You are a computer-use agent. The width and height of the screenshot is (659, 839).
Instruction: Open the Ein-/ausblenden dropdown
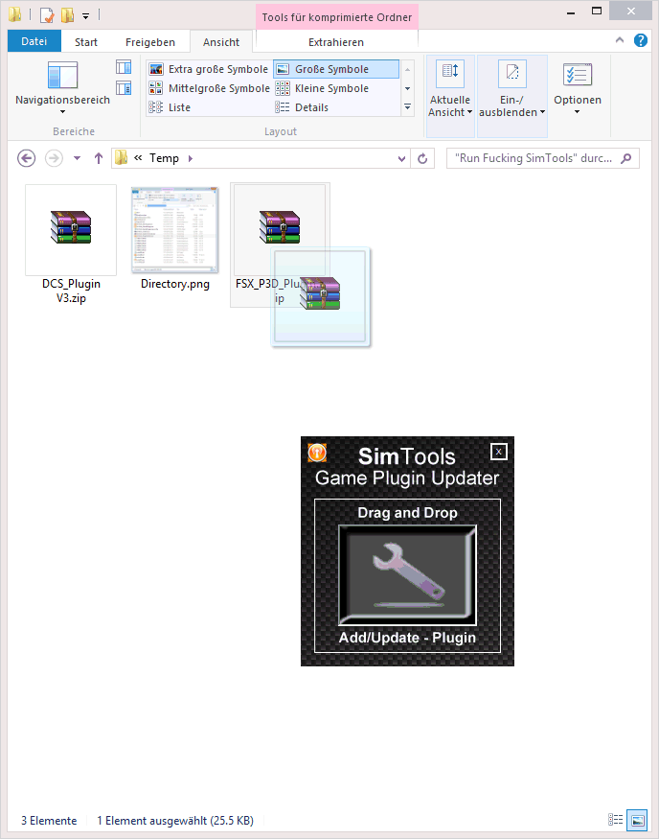511,106
